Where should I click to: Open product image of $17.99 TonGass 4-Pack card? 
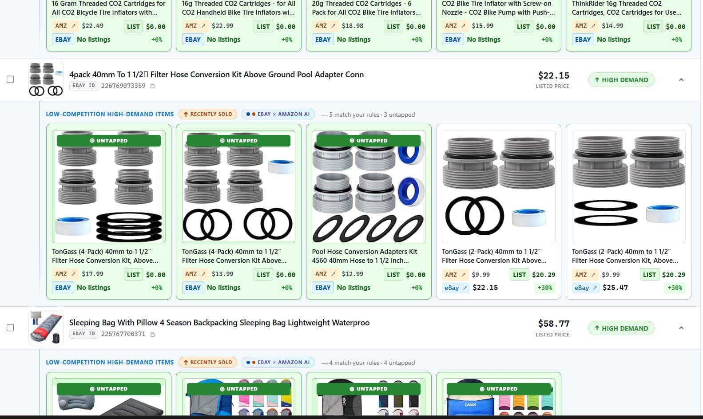pyautogui.click(x=109, y=186)
